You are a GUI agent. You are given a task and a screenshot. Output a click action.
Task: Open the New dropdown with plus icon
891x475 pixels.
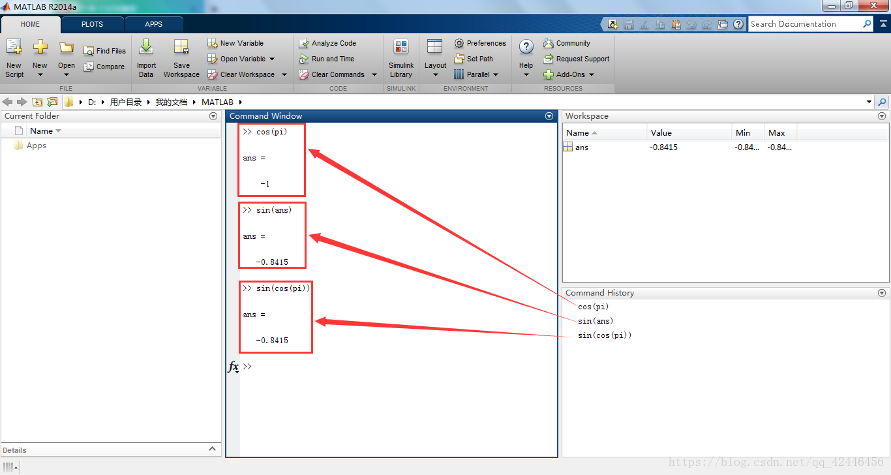pos(40,57)
